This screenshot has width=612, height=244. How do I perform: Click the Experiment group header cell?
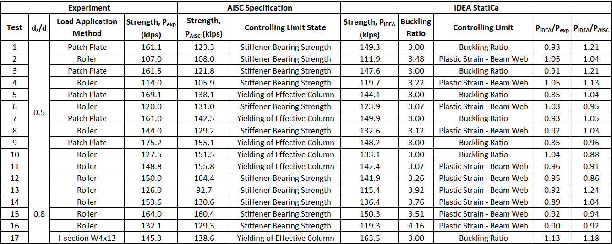coord(89,8)
